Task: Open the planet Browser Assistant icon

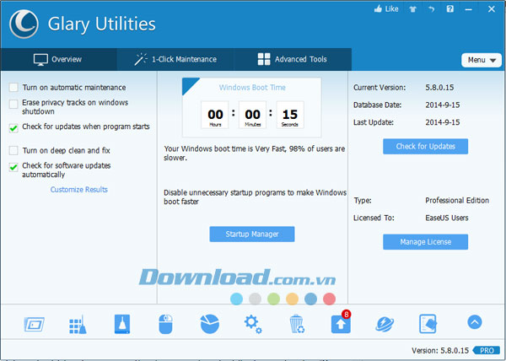Action: pos(385,323)
